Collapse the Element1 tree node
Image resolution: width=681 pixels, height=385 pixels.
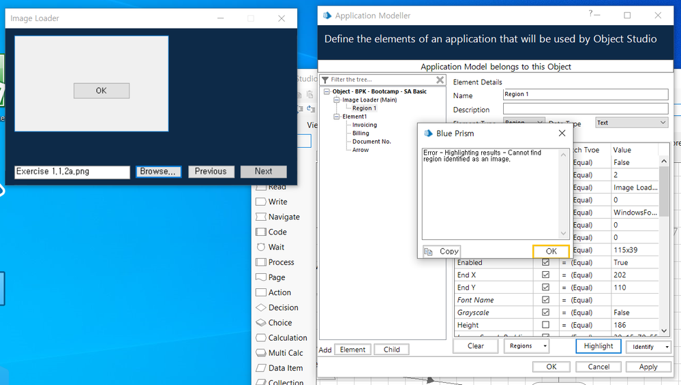[x=336, y=117]
